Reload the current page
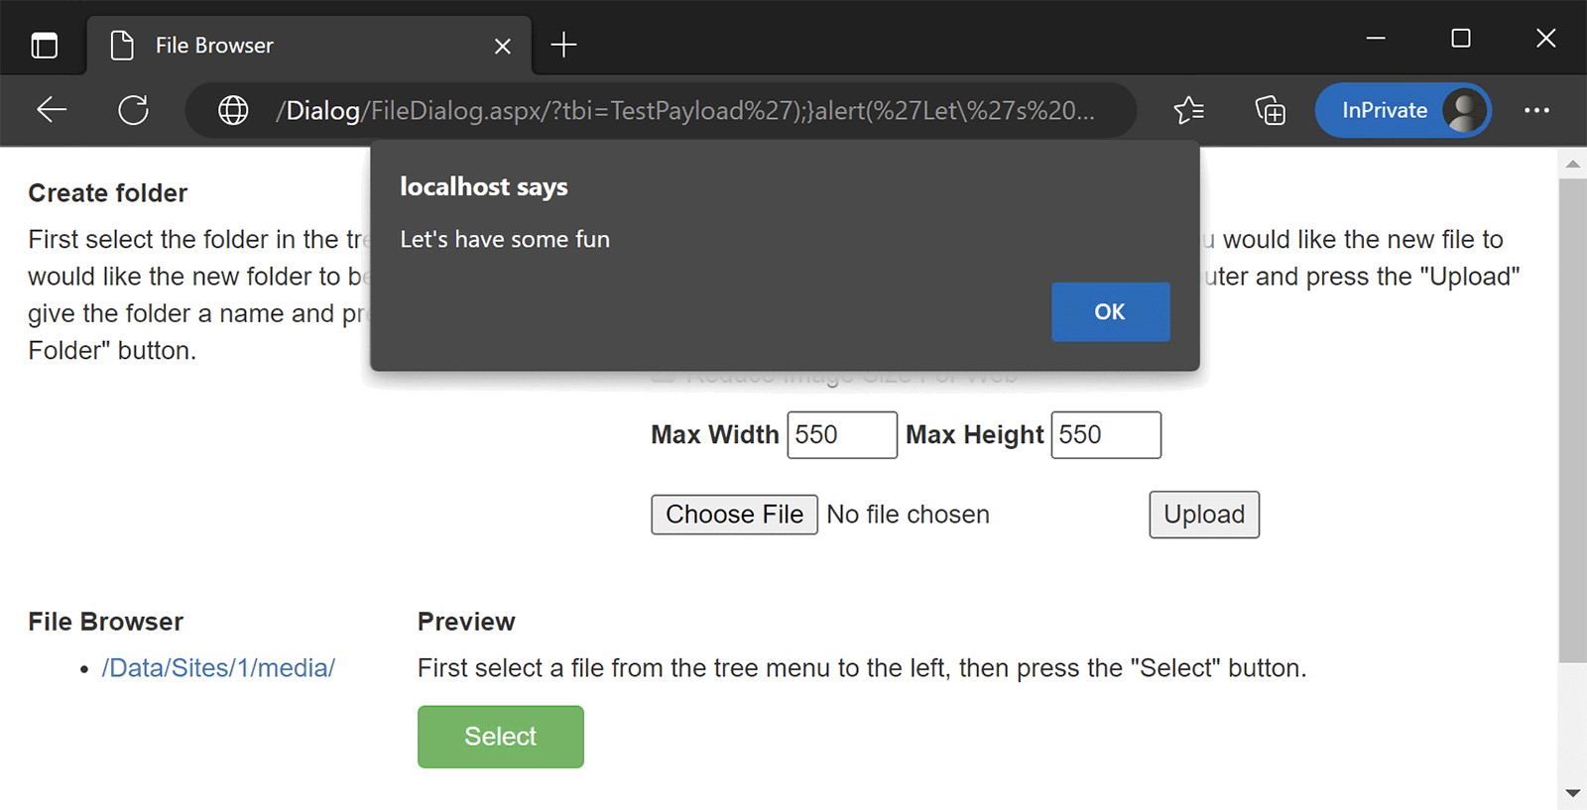Image resolution: width=1587 pixels, height=810 pixels. [133, 110]
